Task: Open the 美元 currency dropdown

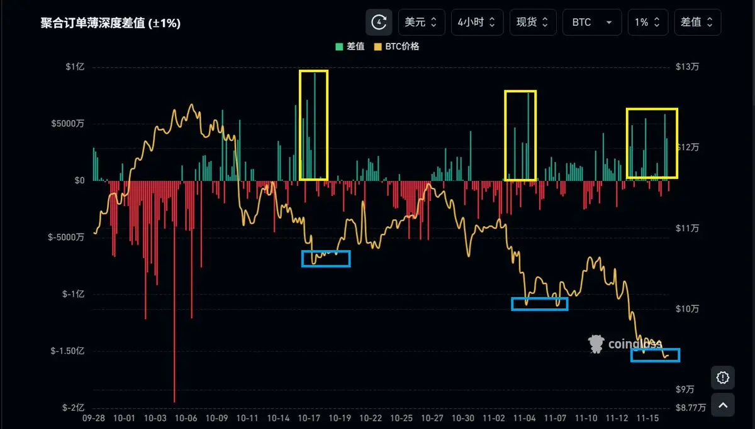Action: click(x=422, y=22)
